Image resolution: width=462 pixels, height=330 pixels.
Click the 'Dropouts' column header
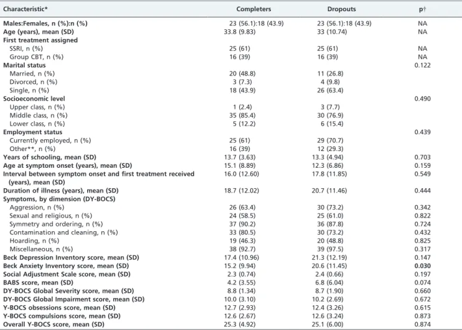[x=341, y=9]
